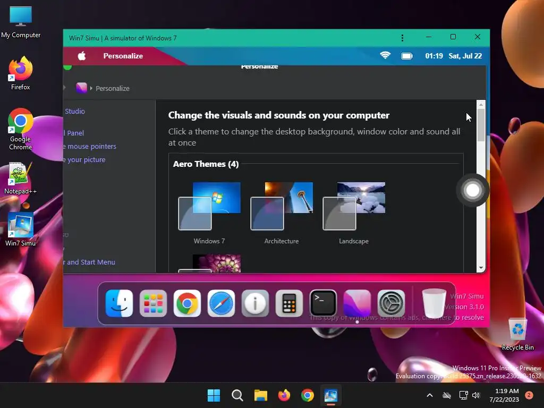Open Google Chrome desktop shortcut
This screenshot has width=544, height=408.
pyautogui.click(x=21, y=129)
